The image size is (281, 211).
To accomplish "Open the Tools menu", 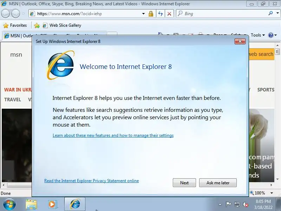I will click(258, 35).
